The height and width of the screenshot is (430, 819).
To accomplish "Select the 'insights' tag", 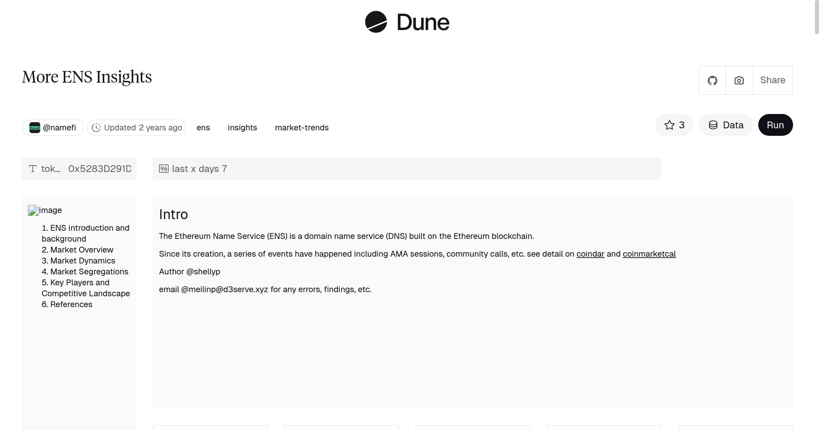I will [x=242, y=128].
